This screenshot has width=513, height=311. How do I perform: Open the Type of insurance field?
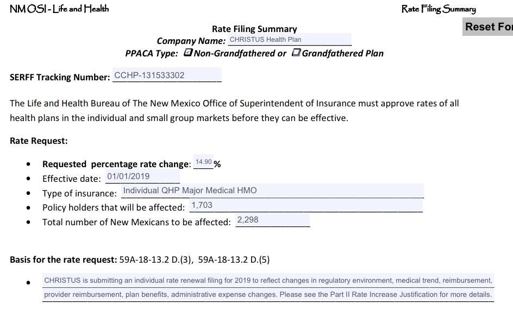point(272,191)
